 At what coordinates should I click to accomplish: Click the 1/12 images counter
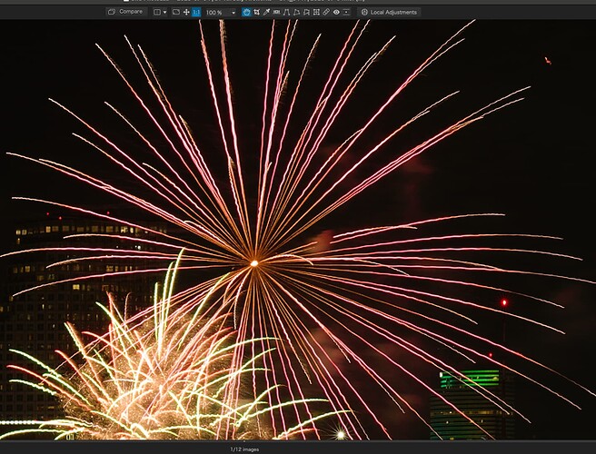(244, 449)
